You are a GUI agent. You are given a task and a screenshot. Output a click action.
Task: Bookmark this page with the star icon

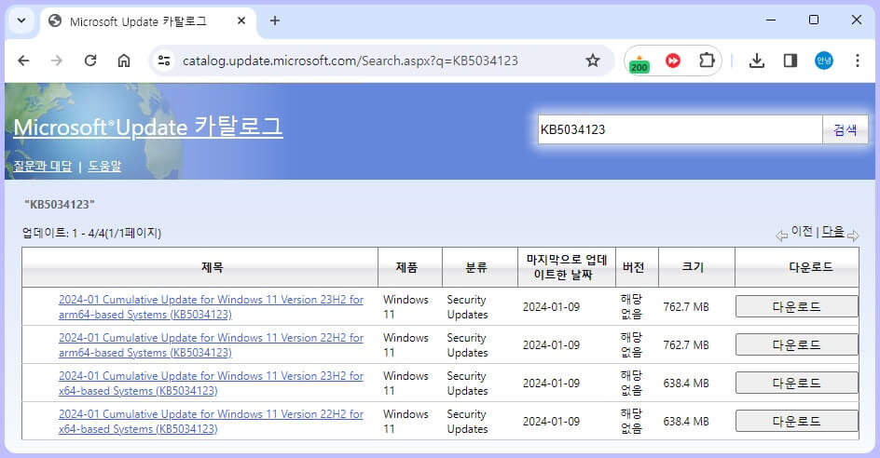click(593, 61)
